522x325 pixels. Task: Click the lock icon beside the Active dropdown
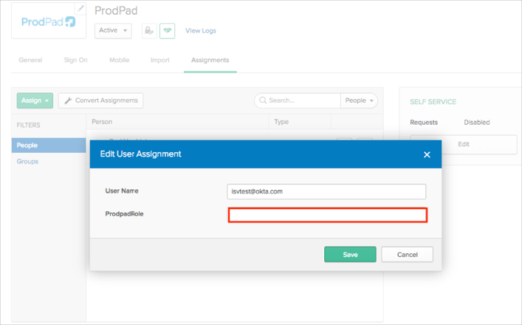point(148,31)
